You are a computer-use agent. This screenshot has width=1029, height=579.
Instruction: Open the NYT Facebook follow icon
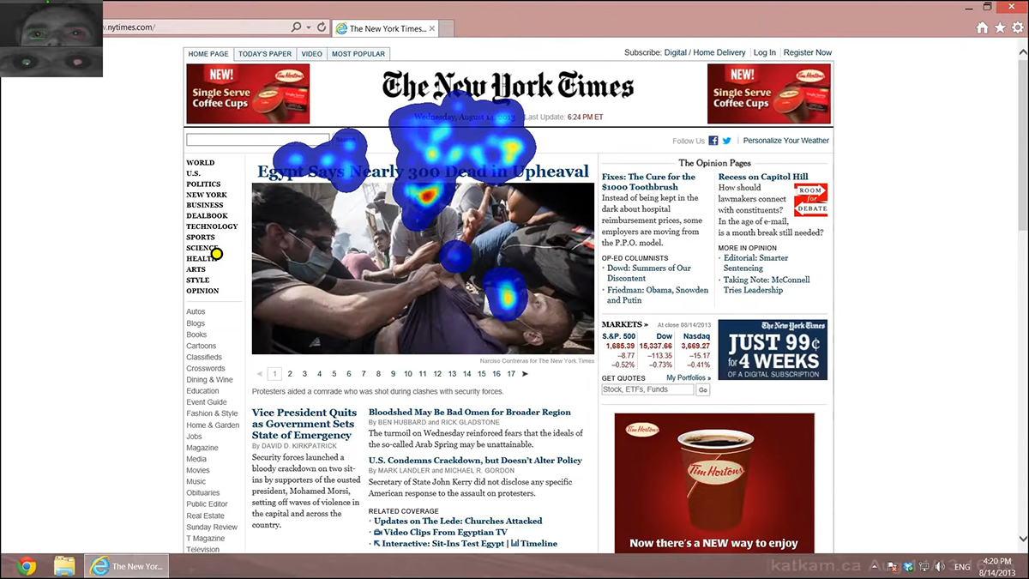click(x=713, y=141)
